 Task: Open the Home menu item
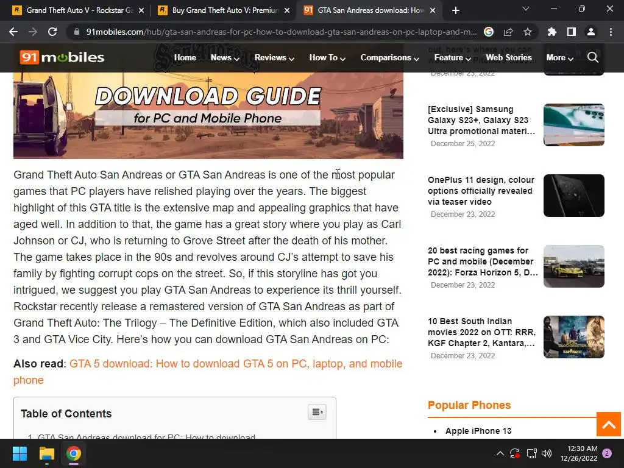(185, 57)
